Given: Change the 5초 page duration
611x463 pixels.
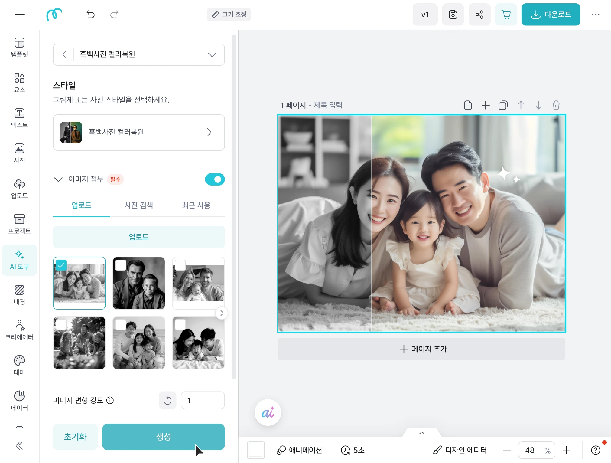Looking at the screenshot, I should pos(353,450).
